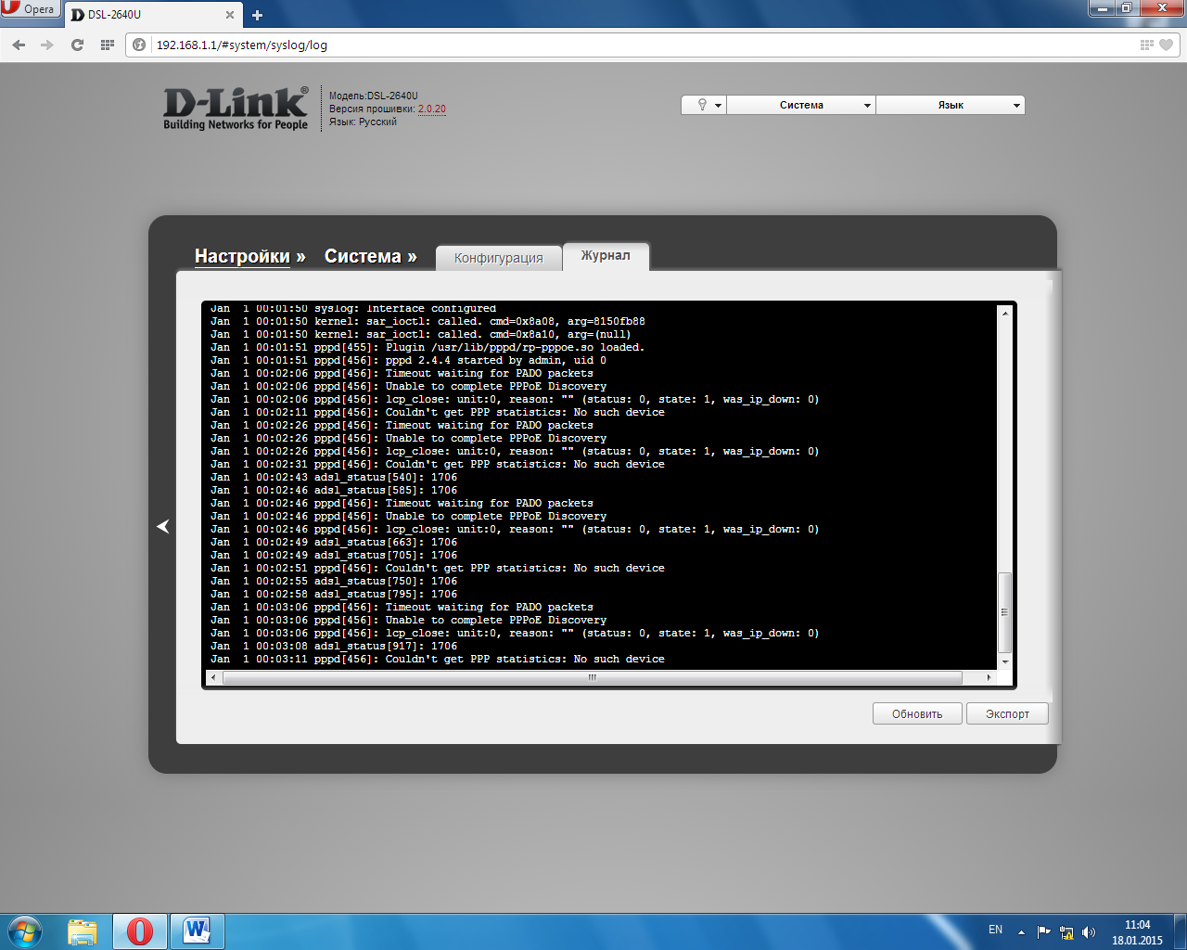This screenshot has width=1187, height=950.
Task: Click the site info globe icon in address bar
Action: 140,45
